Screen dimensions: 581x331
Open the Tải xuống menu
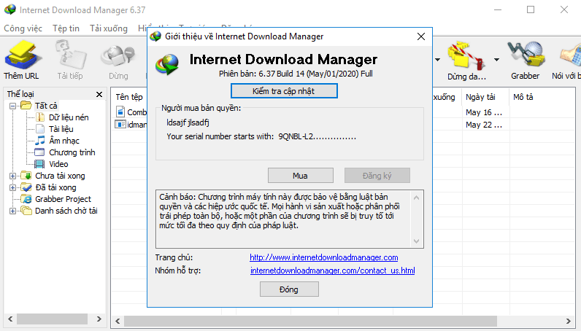(108, 28)
